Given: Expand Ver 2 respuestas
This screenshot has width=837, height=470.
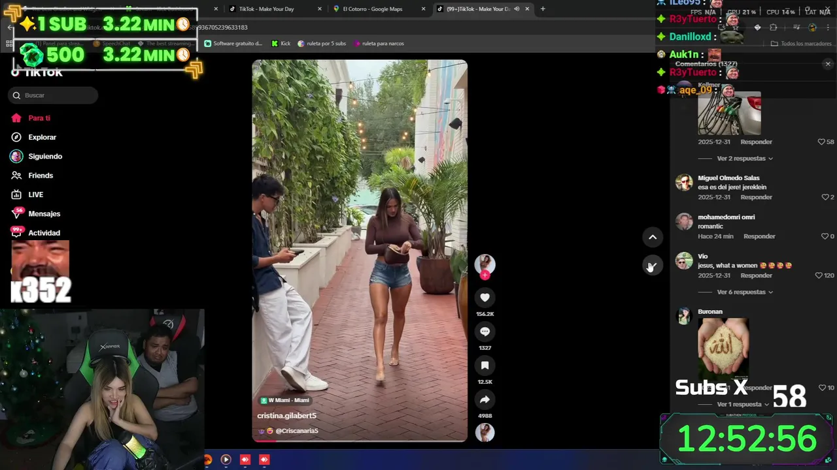Looking at the screenshot, I should [745, 159].
